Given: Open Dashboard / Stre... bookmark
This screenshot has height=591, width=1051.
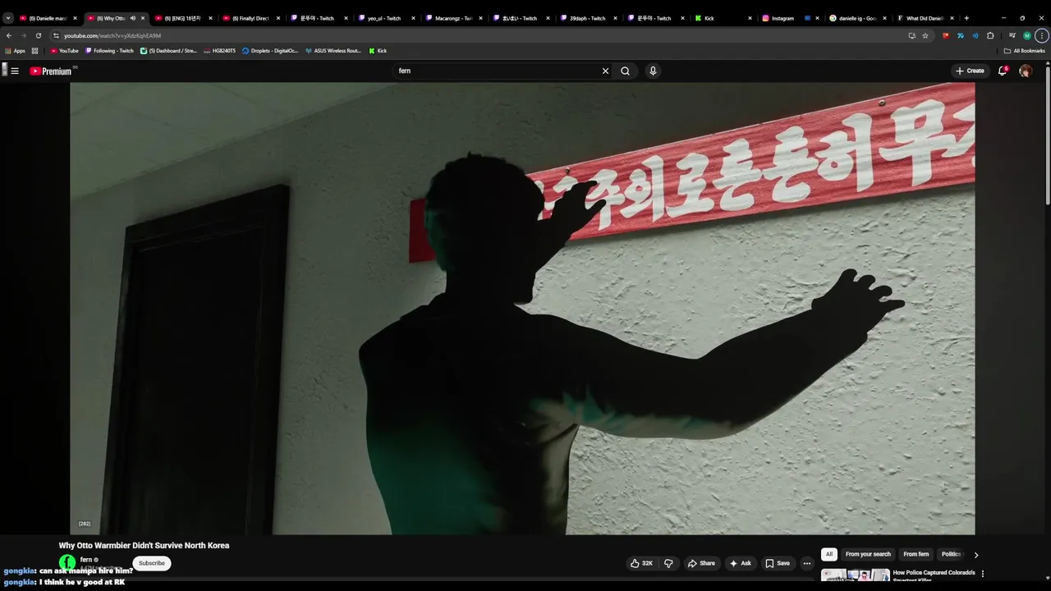Looking at the screenshot, I should pos(168,51).
